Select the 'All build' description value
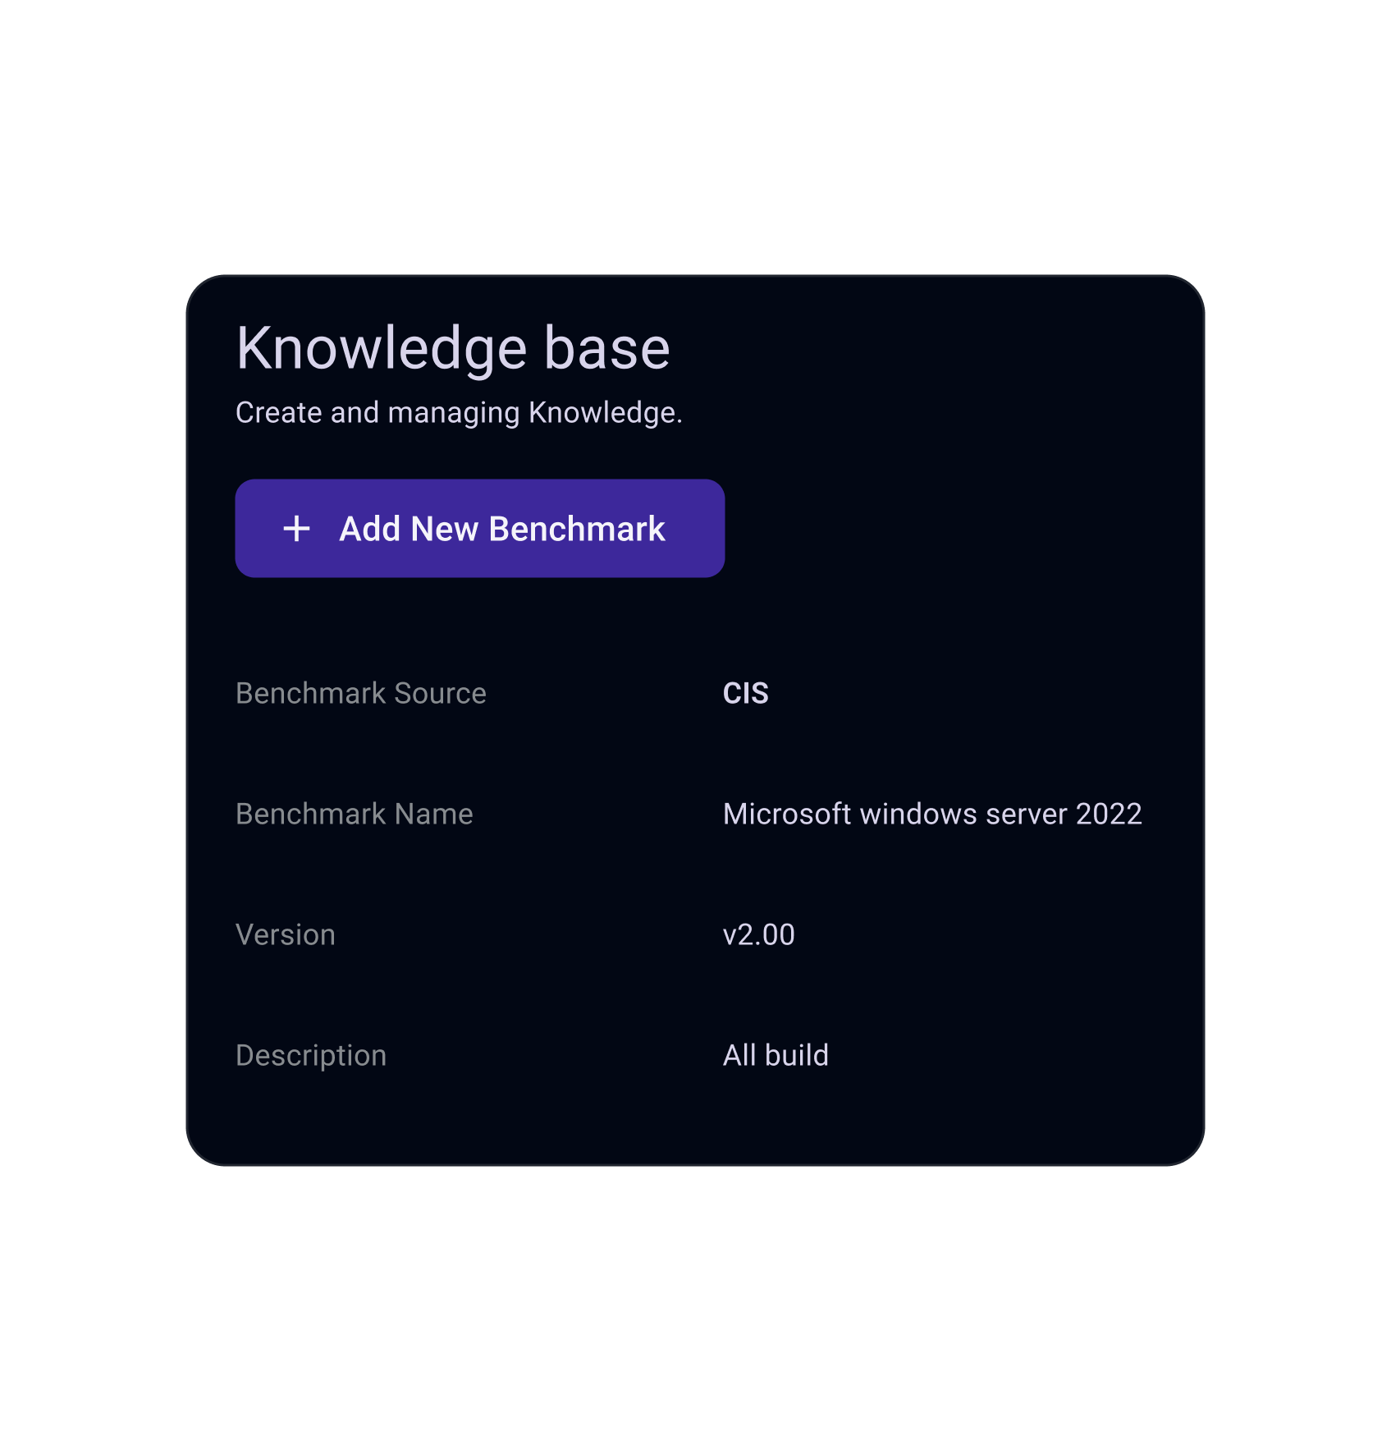Viewport: 1391px width, 1441px height. (776, 1056)
